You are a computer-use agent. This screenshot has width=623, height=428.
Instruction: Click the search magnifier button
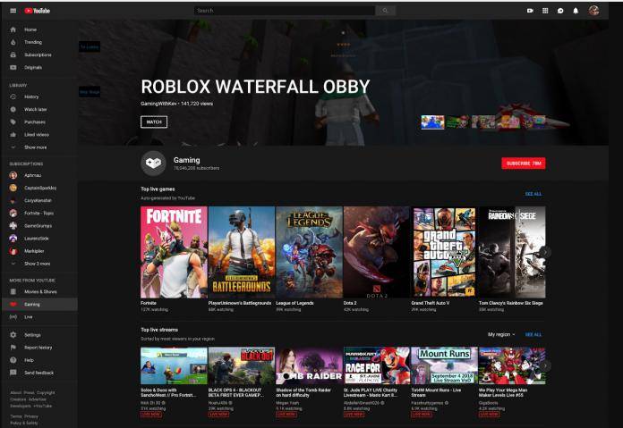click(x=385, y=11)
